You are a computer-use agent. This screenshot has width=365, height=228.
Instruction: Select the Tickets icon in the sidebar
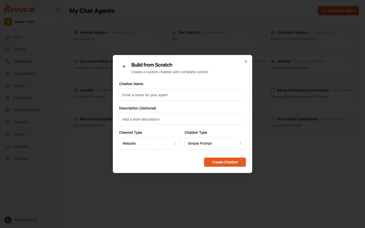[x=7, y=49]
